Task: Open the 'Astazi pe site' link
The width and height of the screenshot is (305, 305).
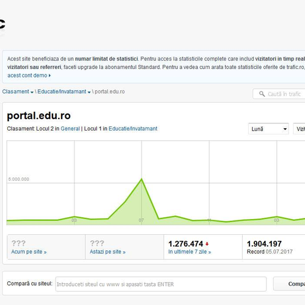Action: coord(107,252)
